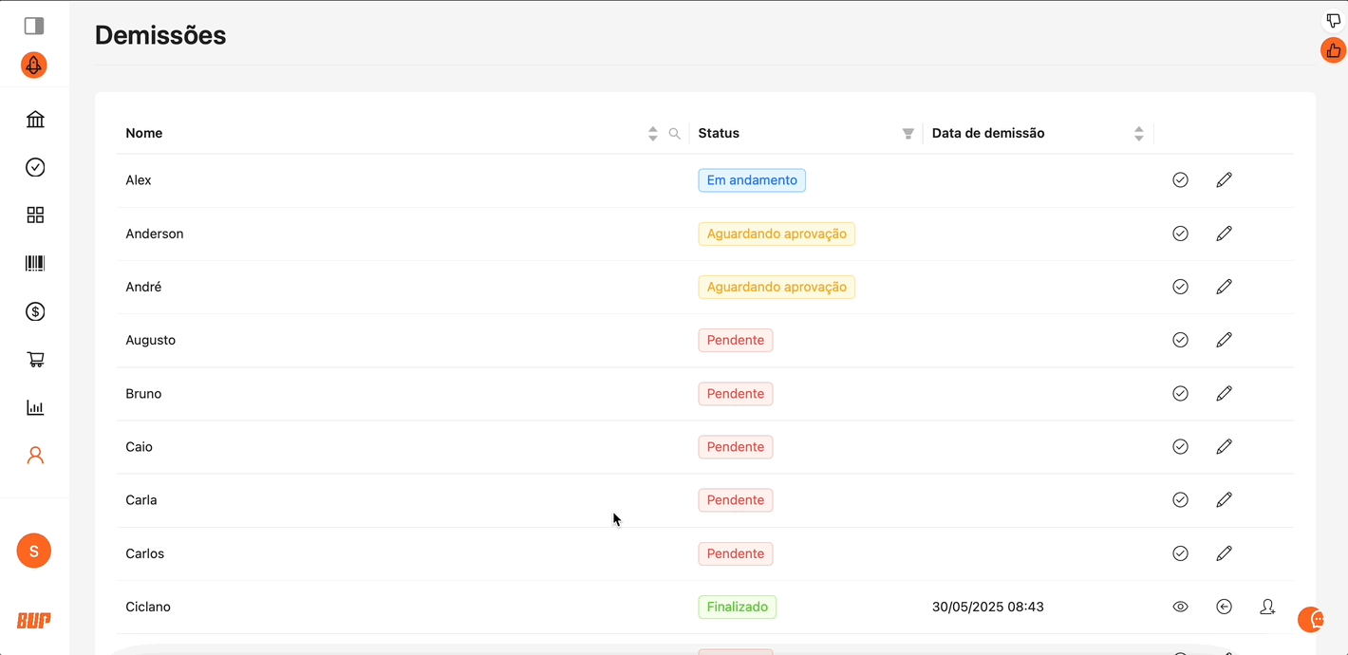Click the add-user icon in Ciclano's row
This screenshot has width=1348, height=655.
tap(1267, 607)
